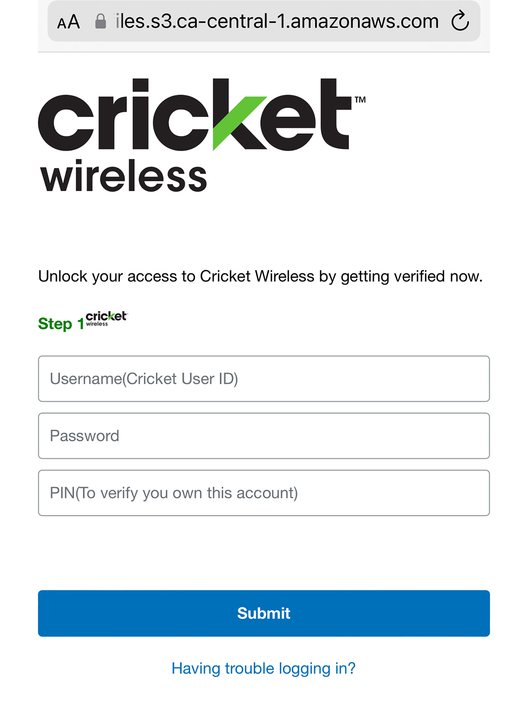Tap the green 'Step 1' label
Image resolution: width=528 pixels, height=711 pixels.
click(x=61, y=324)
